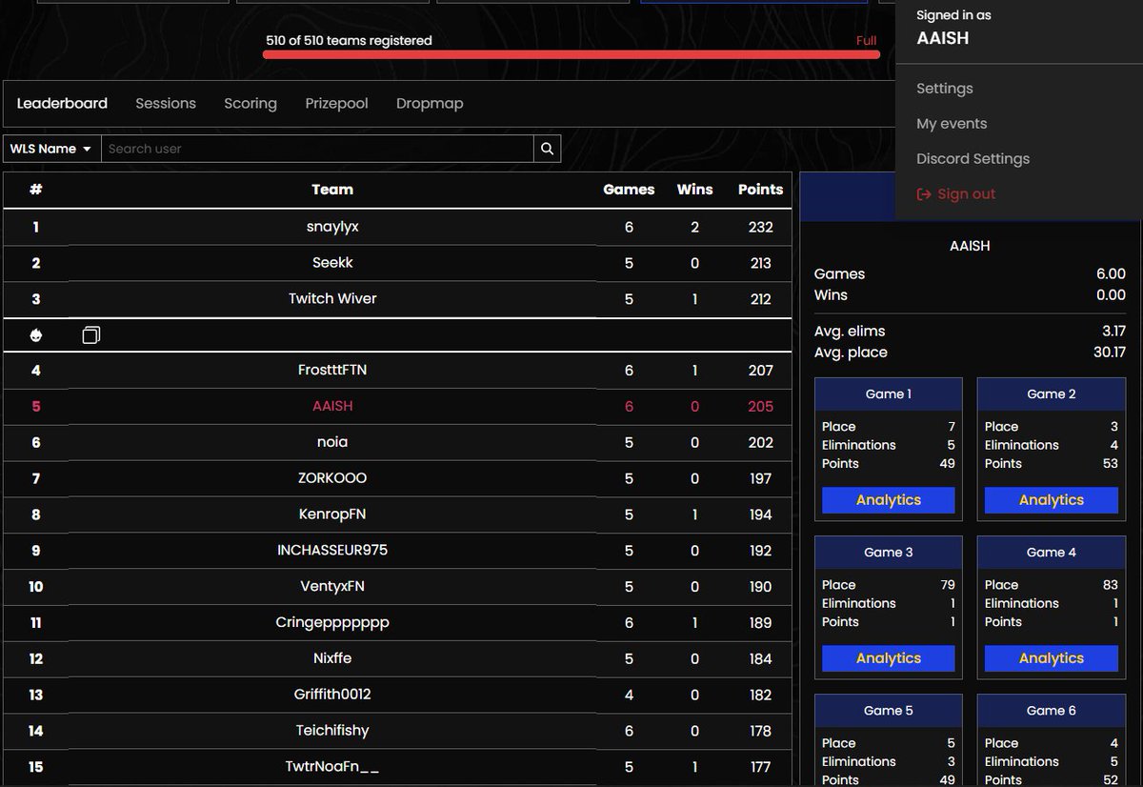
Task: Click AAISH name in the stats panel
Action: [x=970, y=246]
